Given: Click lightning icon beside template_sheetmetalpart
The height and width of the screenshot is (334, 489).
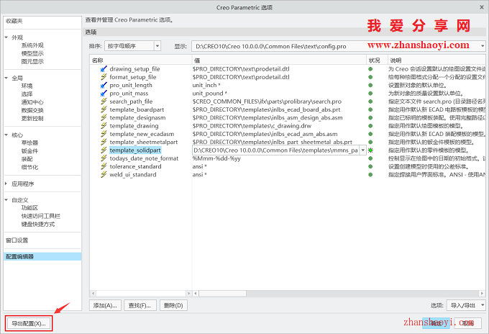Looking at the screenshot, I should point(104,142).
